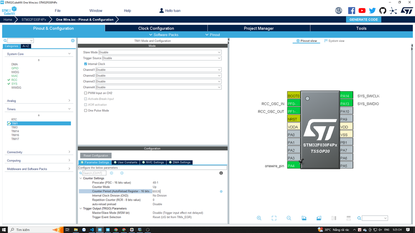This screenshot has width=415, height=233.
Task: Rotate the chip counter-clockwise
Action: tap(319, 218)
